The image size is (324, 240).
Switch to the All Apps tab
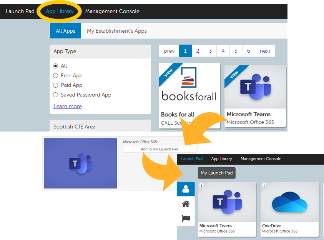[x=65, y=31]
